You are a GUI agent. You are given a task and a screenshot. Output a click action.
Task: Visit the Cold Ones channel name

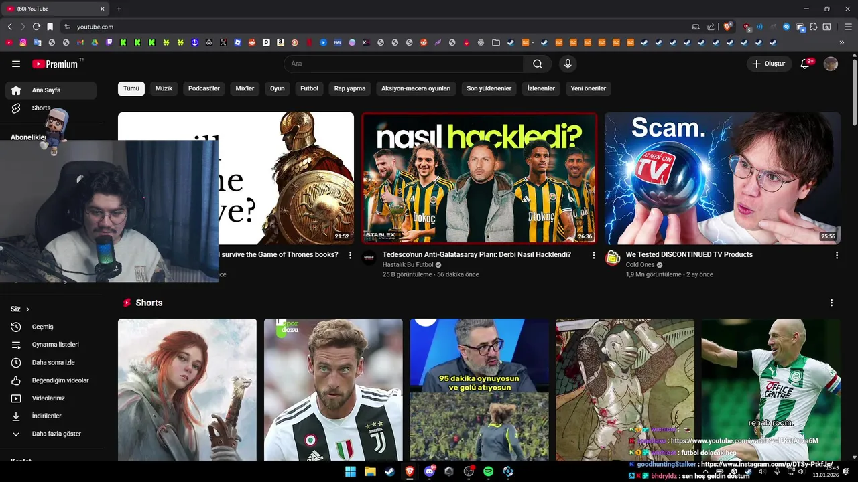(x=640, y=265)
